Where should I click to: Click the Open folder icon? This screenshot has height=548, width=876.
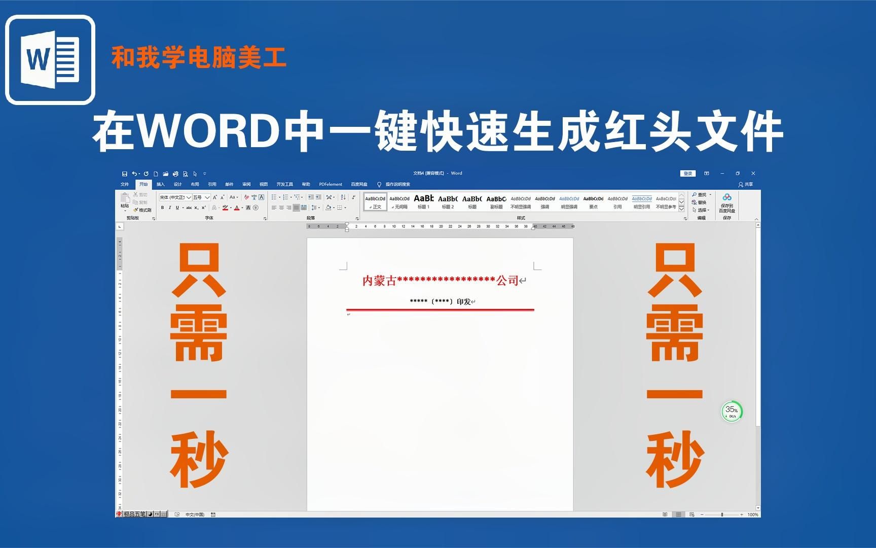pos(165,174)
